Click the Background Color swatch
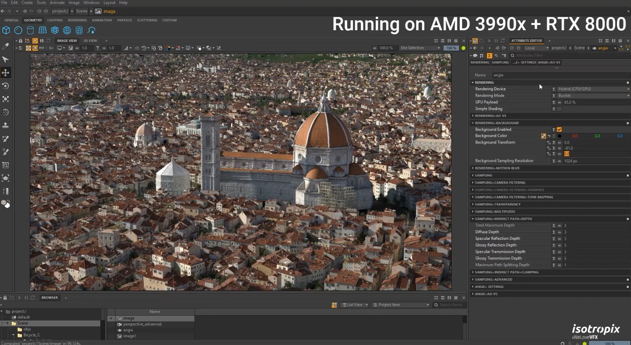The height and width of the screenshot is (345, 631). 559,136
